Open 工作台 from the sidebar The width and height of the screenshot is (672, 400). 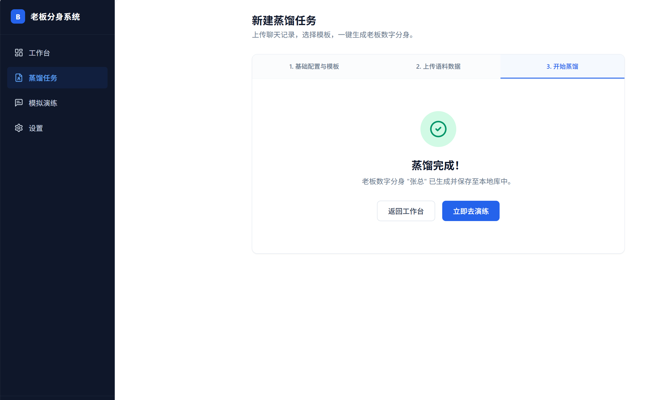pyautogui.click(x=39, y=53)
